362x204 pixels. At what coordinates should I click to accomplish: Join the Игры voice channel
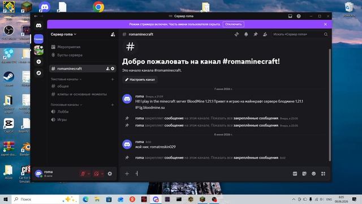pos(83,120)
